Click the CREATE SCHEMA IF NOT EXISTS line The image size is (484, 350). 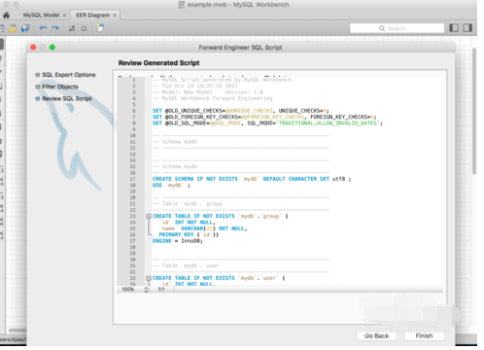tap(252, 179)
